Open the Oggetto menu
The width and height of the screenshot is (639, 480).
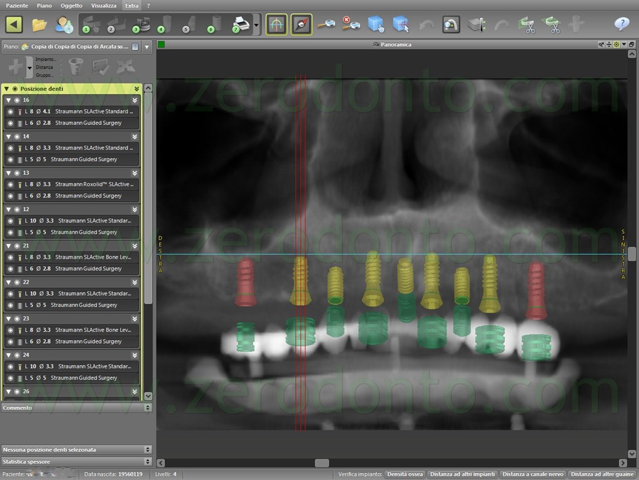click(71, 6)
